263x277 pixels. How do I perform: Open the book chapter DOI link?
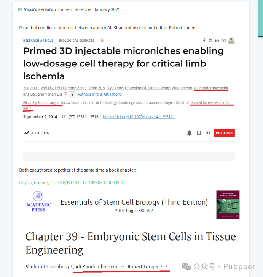tap(71, 183)
